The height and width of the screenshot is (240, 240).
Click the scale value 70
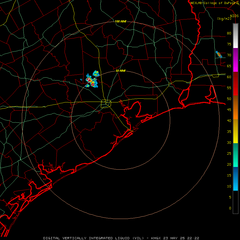pos(229,55)
